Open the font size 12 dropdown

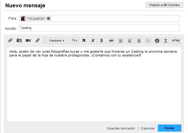[x=74, y=41]
